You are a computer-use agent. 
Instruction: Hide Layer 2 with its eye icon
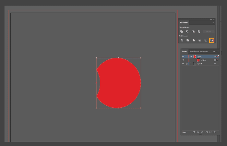[x=183, y=57]
